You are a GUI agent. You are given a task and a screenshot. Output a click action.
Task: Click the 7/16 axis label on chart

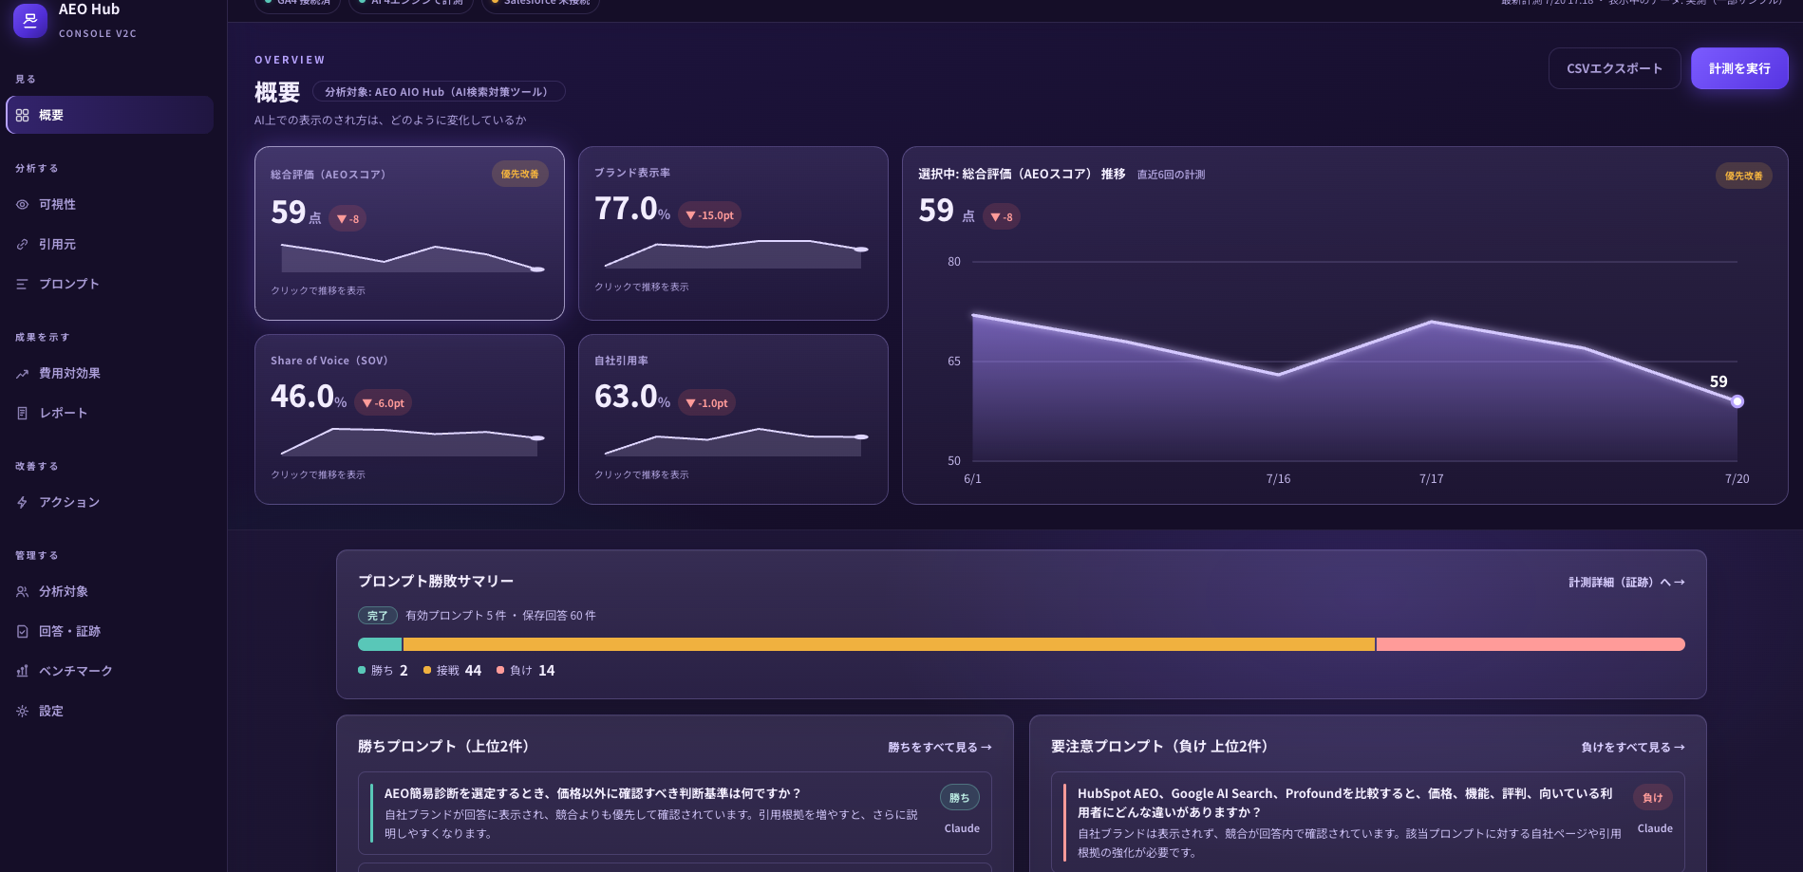(1278, 479)
